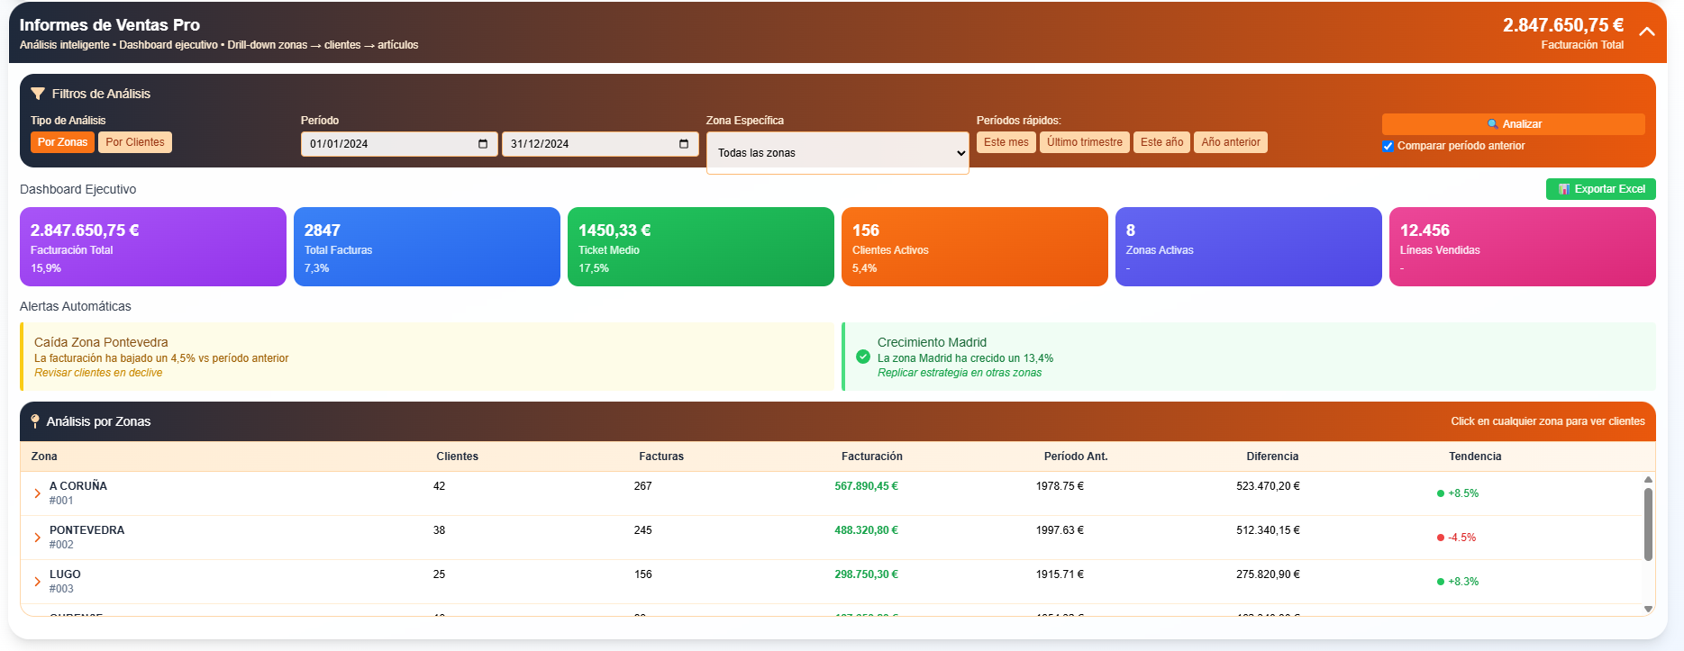Open the start date calendar picker icon
This screenshot has width=1684, height=651.
[483, 144]
